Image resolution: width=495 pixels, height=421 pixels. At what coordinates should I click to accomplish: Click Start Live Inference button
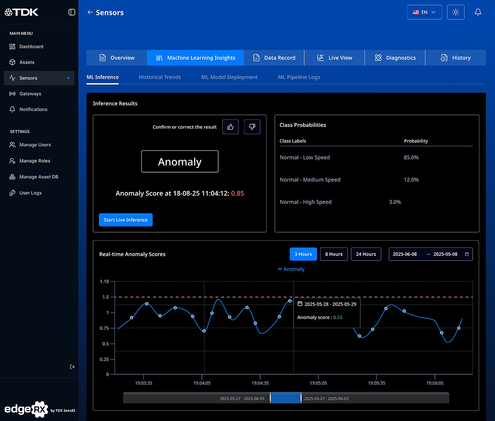(126, 220)
